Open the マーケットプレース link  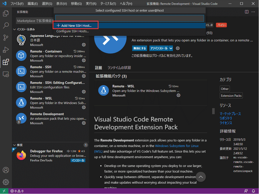tap(230, 114)
